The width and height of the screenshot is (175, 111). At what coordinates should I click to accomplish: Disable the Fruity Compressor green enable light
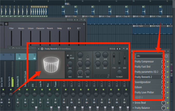tap(168, 62)
